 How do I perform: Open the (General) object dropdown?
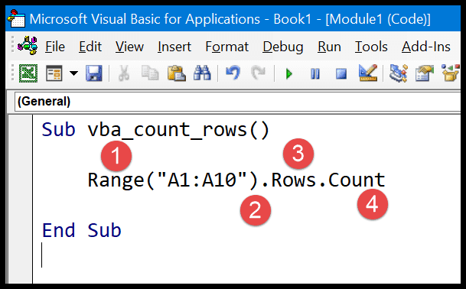tap(237, 102)
